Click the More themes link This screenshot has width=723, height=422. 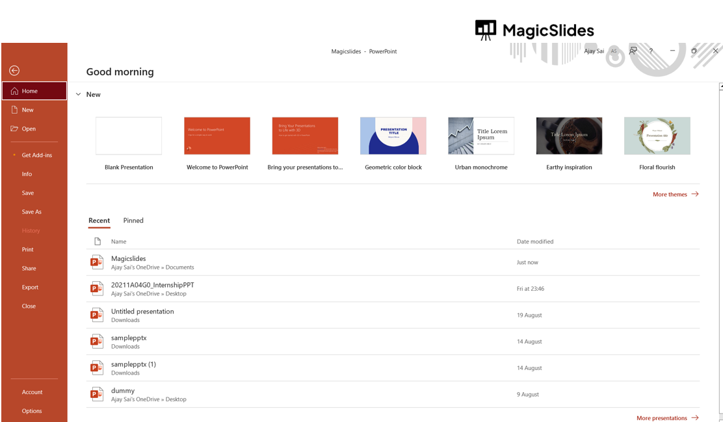click(x=676, y=194)
